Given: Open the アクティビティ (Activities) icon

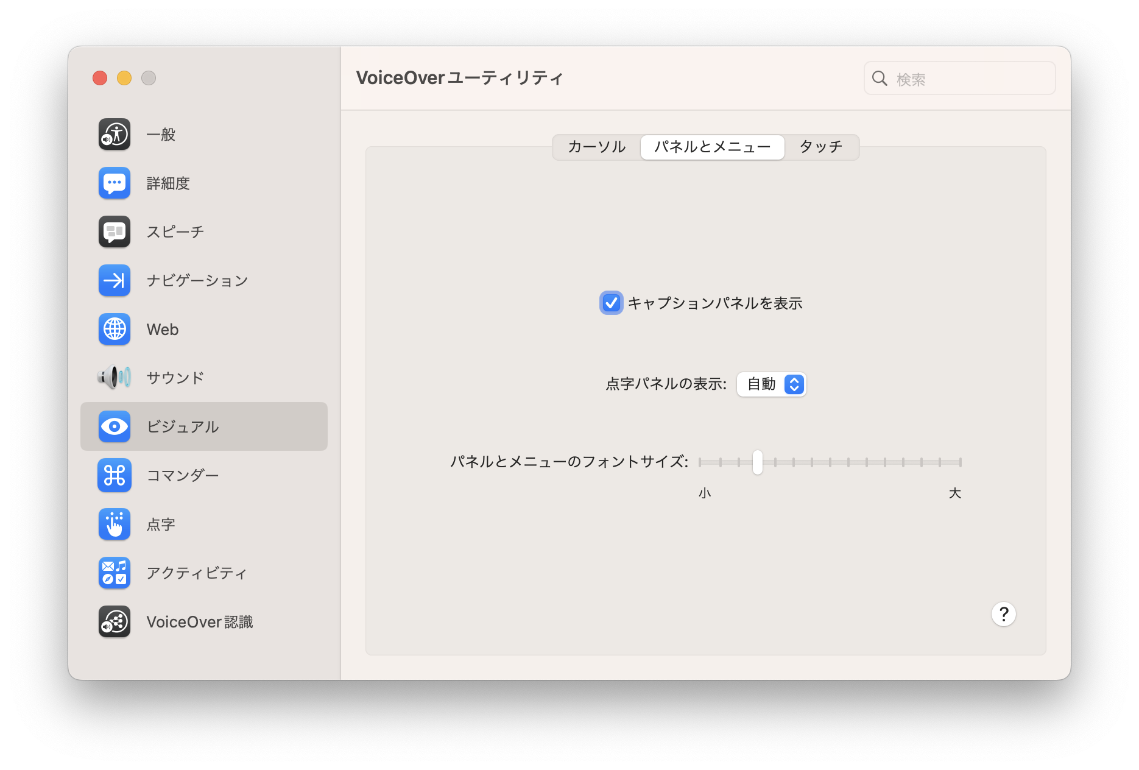Looking at the screenshot, I should tap(114, 573).
